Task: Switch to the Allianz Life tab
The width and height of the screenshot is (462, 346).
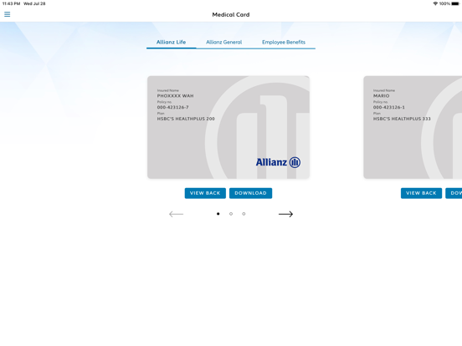Action: click(x=172, y=42)
